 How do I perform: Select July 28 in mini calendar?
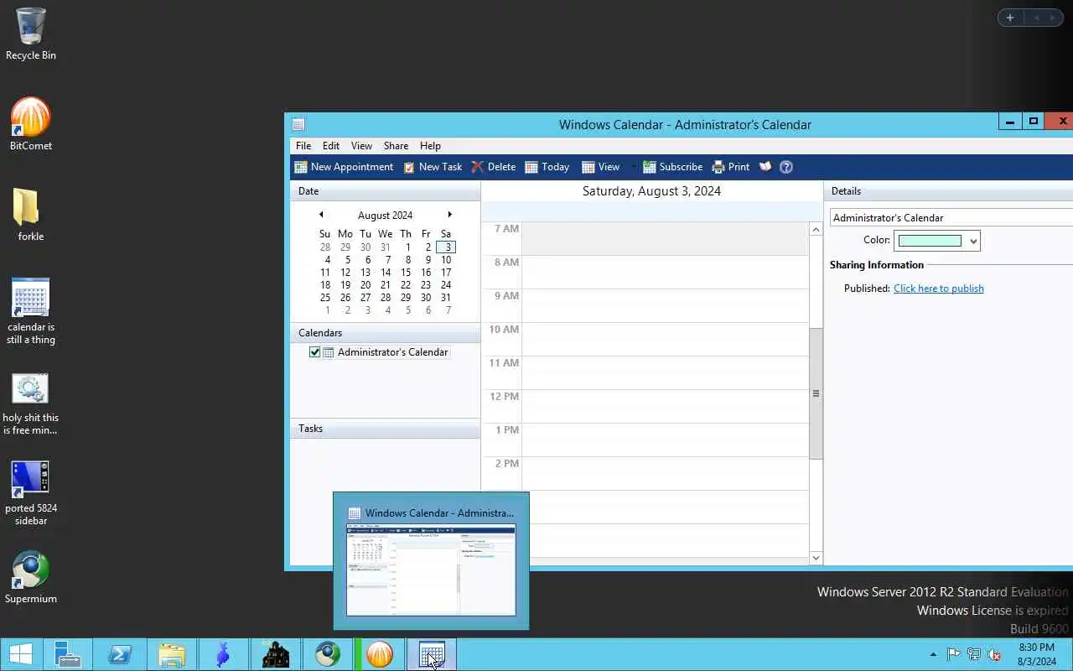click(325, 247)
